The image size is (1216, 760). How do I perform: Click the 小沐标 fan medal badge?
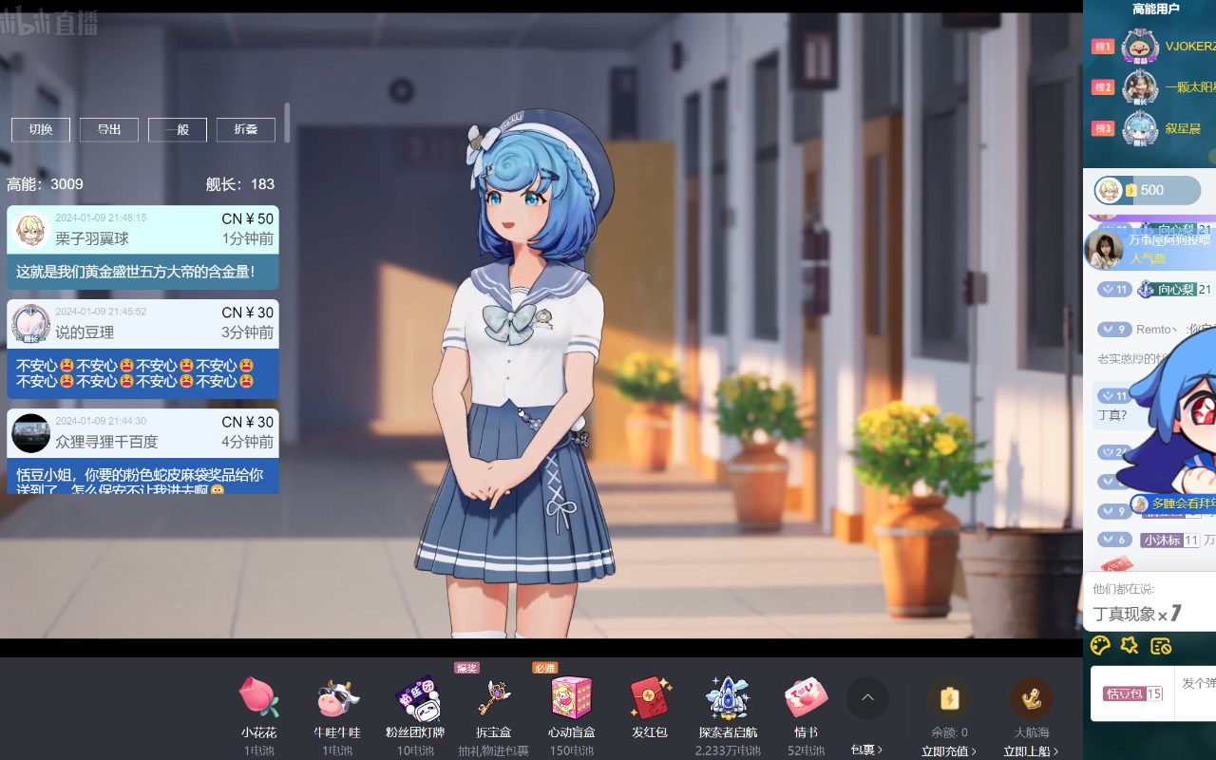coord(1169,541)
